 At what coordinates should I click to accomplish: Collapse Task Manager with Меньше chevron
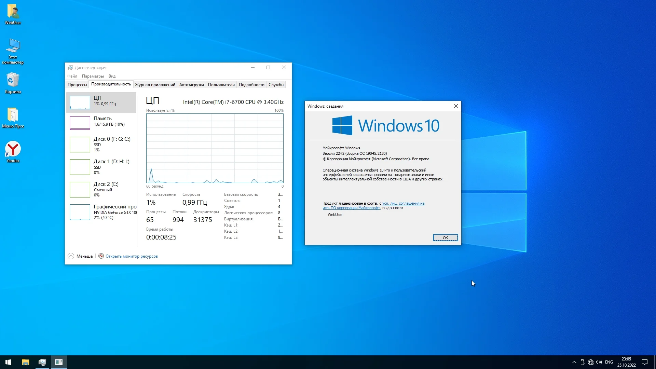tap(71, 256)
